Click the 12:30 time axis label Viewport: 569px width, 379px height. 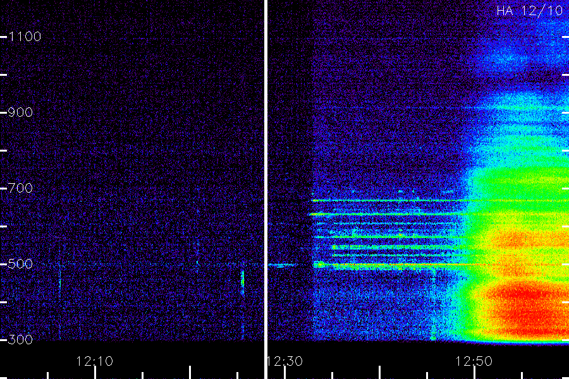[x=285, y=361]
